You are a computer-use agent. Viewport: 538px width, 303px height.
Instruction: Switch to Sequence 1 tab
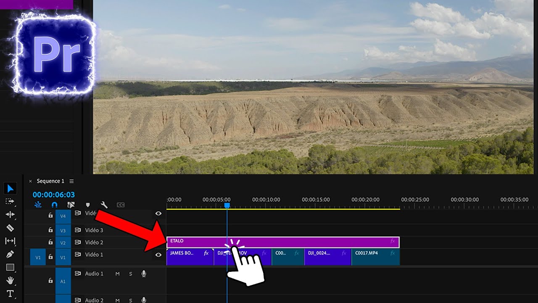pos(50,181)
